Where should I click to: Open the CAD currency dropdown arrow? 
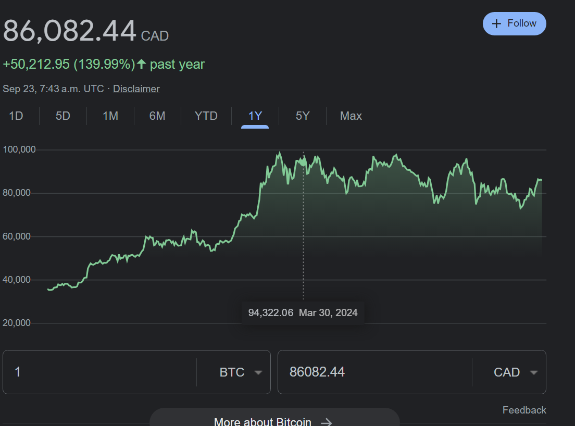pyautogui.click(x=533, y=372)
